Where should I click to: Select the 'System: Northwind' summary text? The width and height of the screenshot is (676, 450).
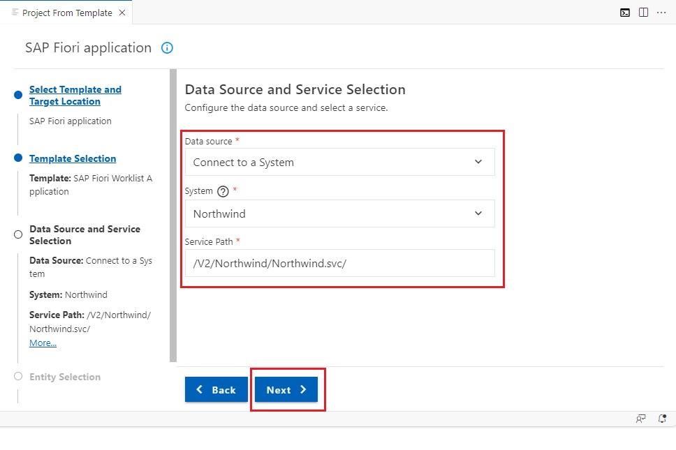(68, 295)
